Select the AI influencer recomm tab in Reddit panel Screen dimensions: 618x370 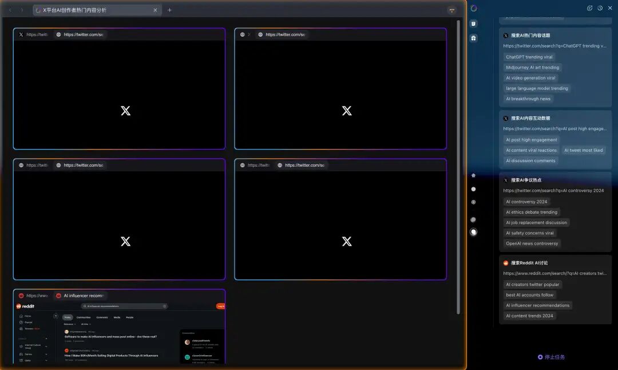pos(80,296)
